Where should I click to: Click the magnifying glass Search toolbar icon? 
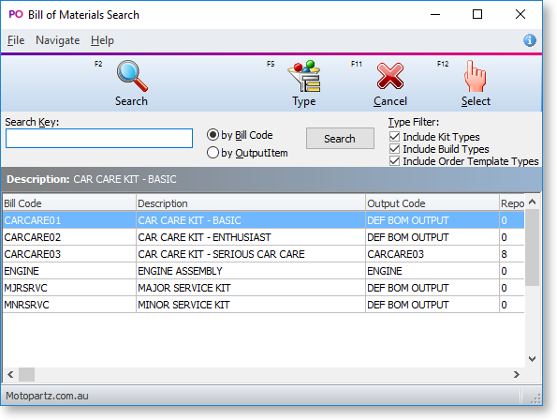pos(132,76)
